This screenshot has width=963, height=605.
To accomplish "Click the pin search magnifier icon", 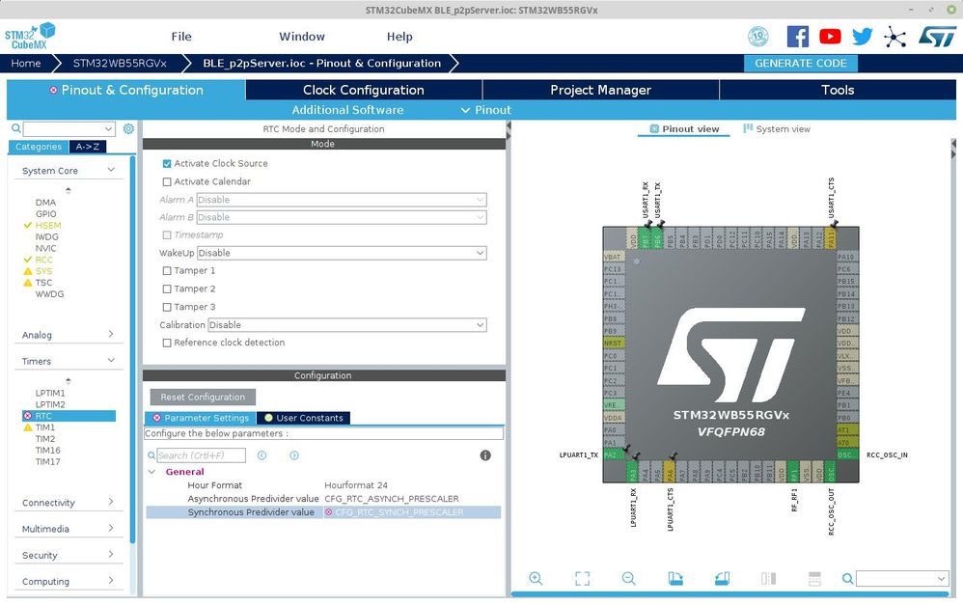I will coord(847,579).
